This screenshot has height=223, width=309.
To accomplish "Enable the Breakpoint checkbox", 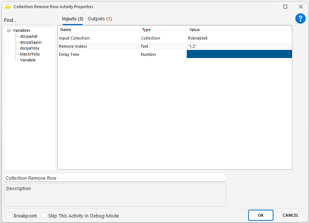I will pyautogui.click(x=9, y=216).
